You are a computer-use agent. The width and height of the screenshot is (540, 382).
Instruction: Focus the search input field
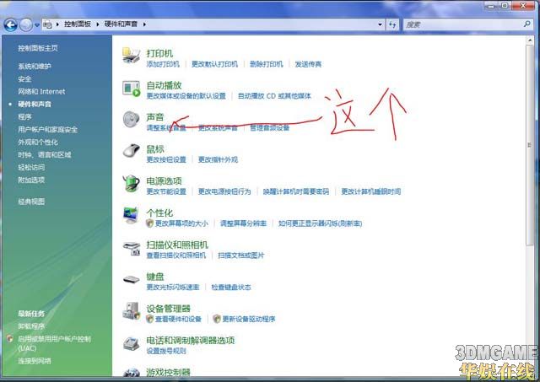point(463,24)
